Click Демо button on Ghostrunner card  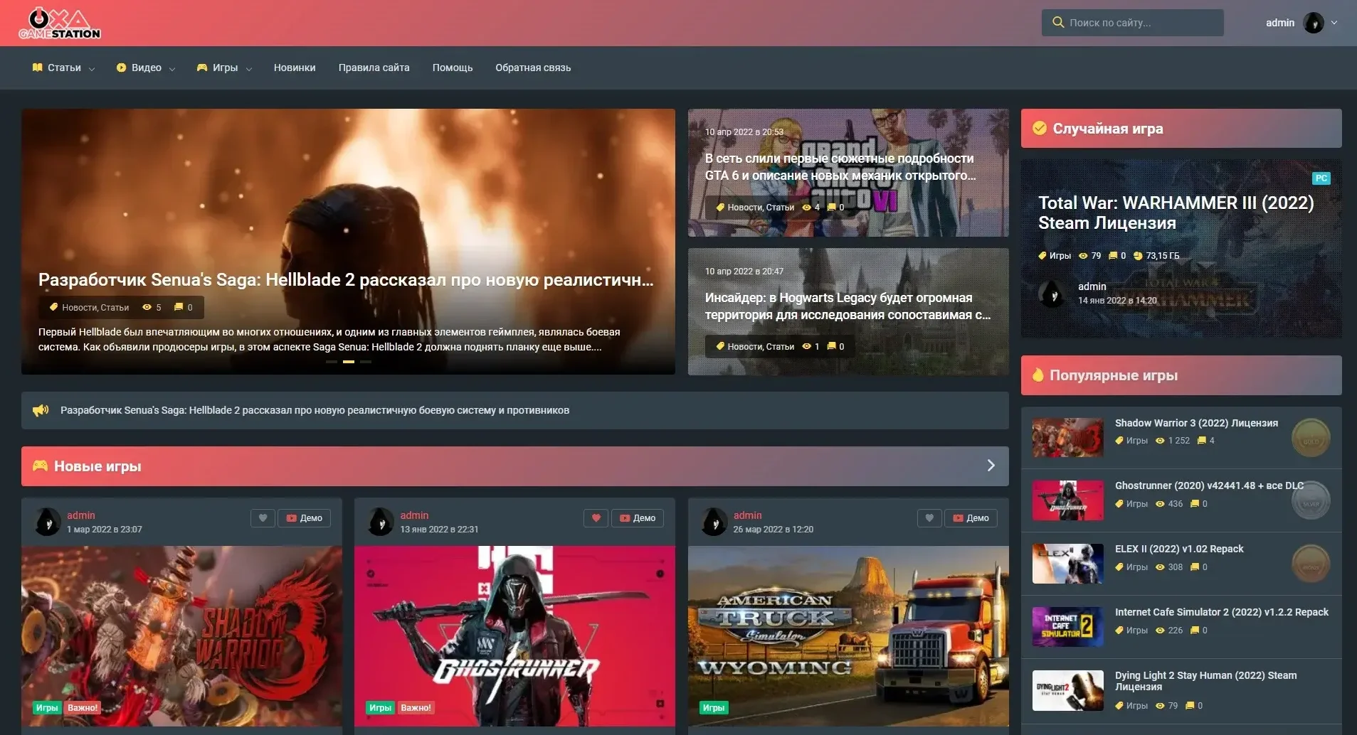pyautogui.click(x=637, y=518)
